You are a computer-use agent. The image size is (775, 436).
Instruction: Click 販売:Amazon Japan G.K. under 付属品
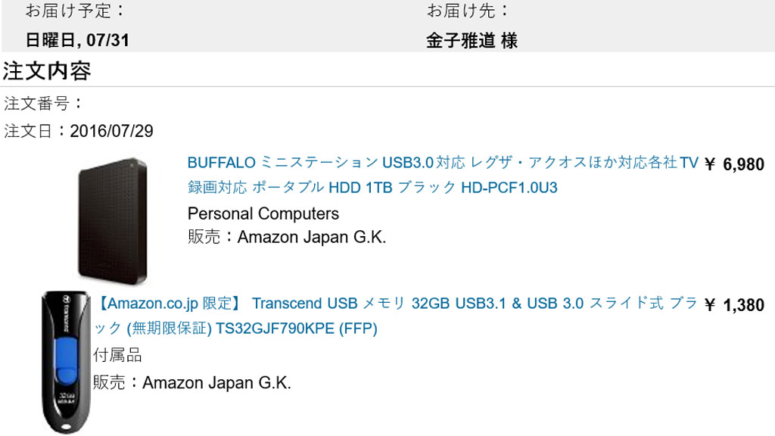[192, 382]
